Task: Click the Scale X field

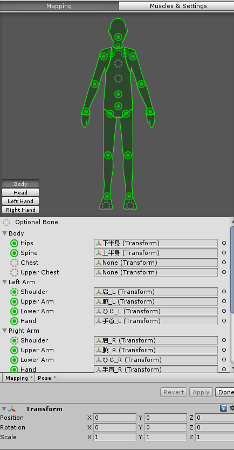Action: (114, 438)
